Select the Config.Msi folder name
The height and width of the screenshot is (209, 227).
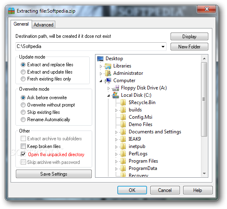point(141,117)
